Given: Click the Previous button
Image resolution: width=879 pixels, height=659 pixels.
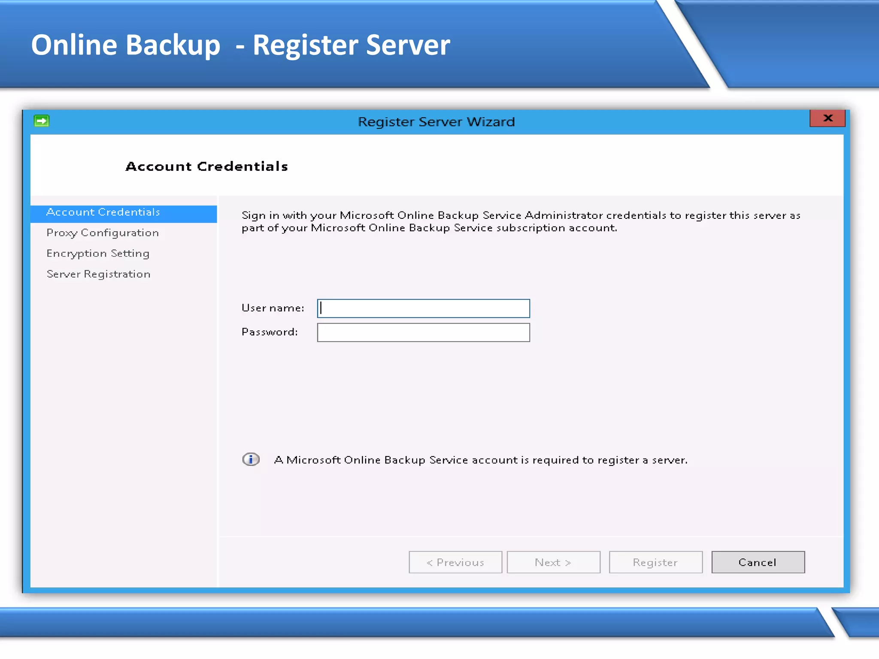Looking at the screenshot, I should [455, 562].
